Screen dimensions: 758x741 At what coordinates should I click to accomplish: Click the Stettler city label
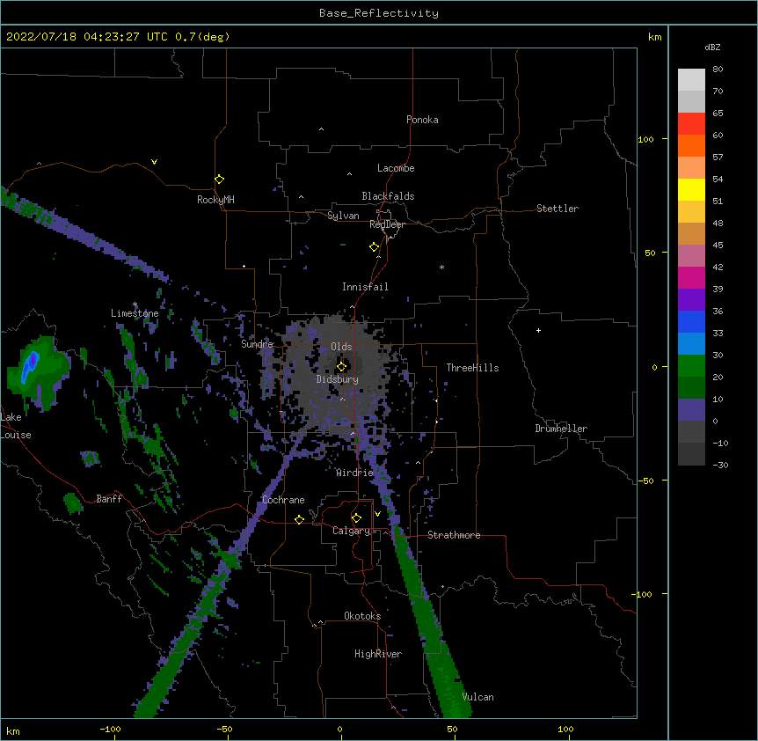coord(558,209)
